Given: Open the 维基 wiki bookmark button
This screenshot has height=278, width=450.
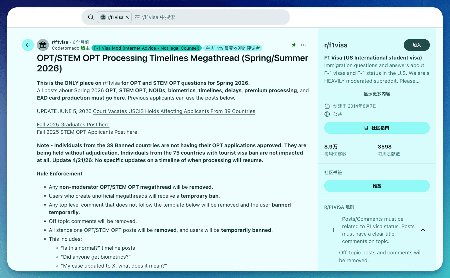Looking at the screenshot, I should 377,186.
